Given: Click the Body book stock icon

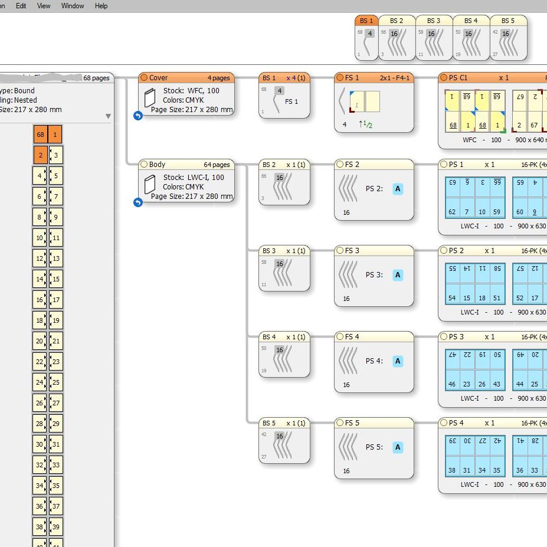Looking at the screenshot, I should pos(150,184).
